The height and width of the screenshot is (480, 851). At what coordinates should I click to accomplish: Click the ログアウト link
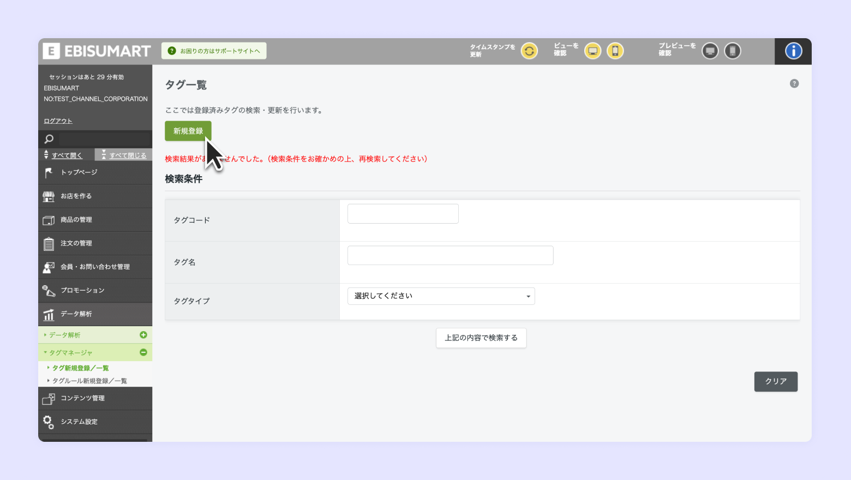point(58,121)
